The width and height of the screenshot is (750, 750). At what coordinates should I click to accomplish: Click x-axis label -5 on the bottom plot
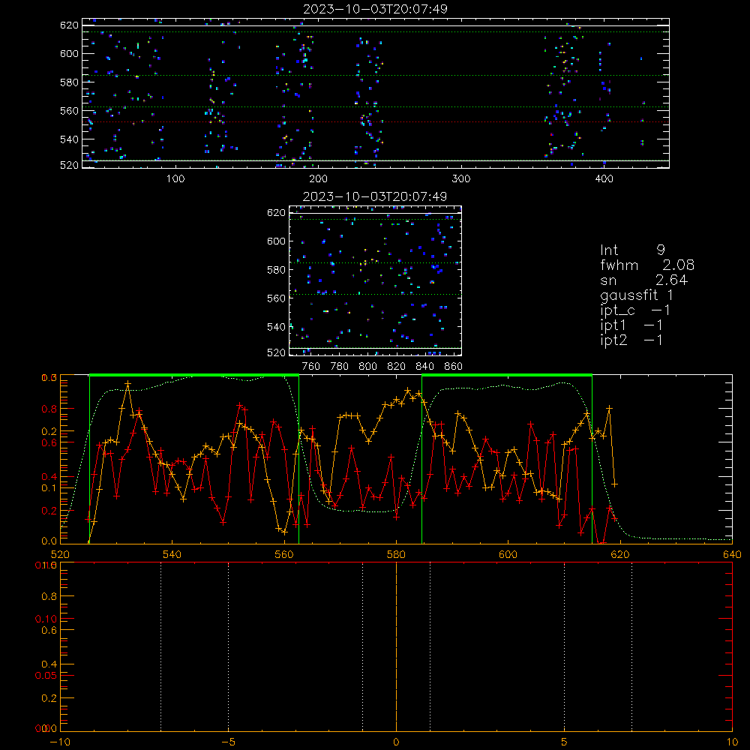click(x=228, y=742)
